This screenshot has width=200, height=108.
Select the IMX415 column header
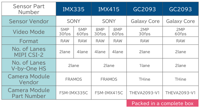coord(109,9)
